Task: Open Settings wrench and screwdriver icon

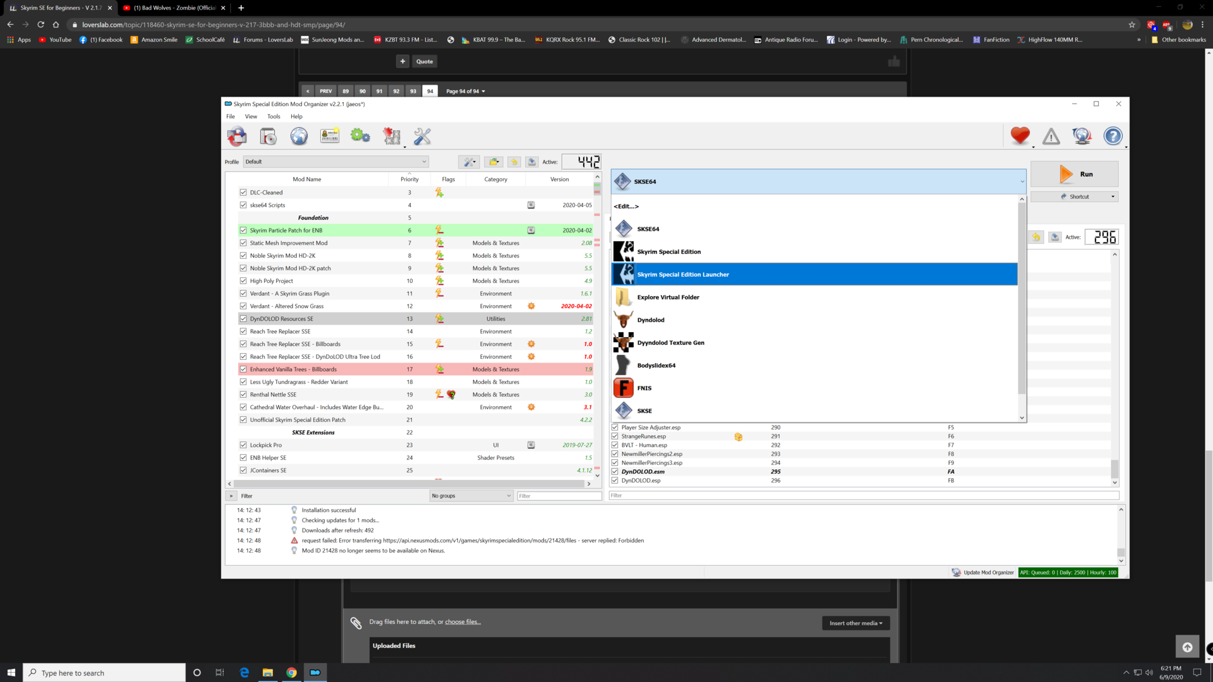Action: tap(422, 136)
